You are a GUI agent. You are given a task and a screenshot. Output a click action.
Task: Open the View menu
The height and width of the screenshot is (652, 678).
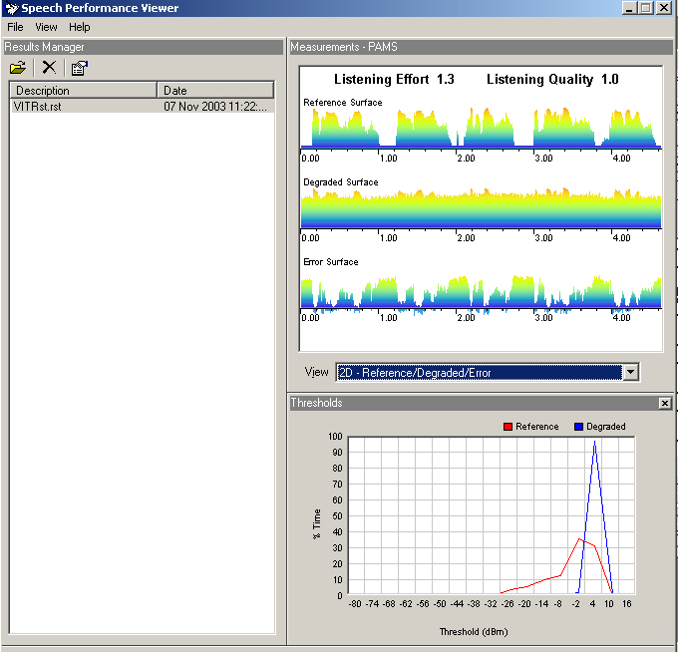(x=46, y=27)
